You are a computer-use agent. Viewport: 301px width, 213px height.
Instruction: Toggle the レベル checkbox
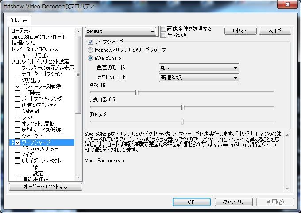pos(18,118)
